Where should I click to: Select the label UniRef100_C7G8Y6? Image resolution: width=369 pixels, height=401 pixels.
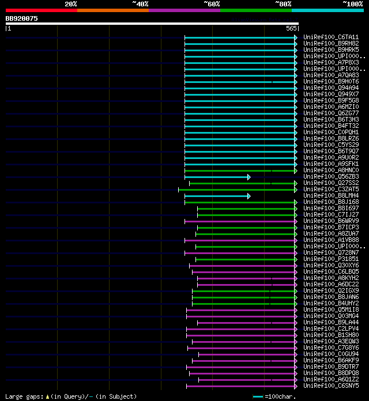tap(331, 347)
